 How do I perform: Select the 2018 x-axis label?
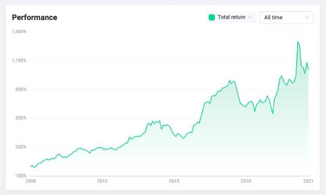point(246,181)
